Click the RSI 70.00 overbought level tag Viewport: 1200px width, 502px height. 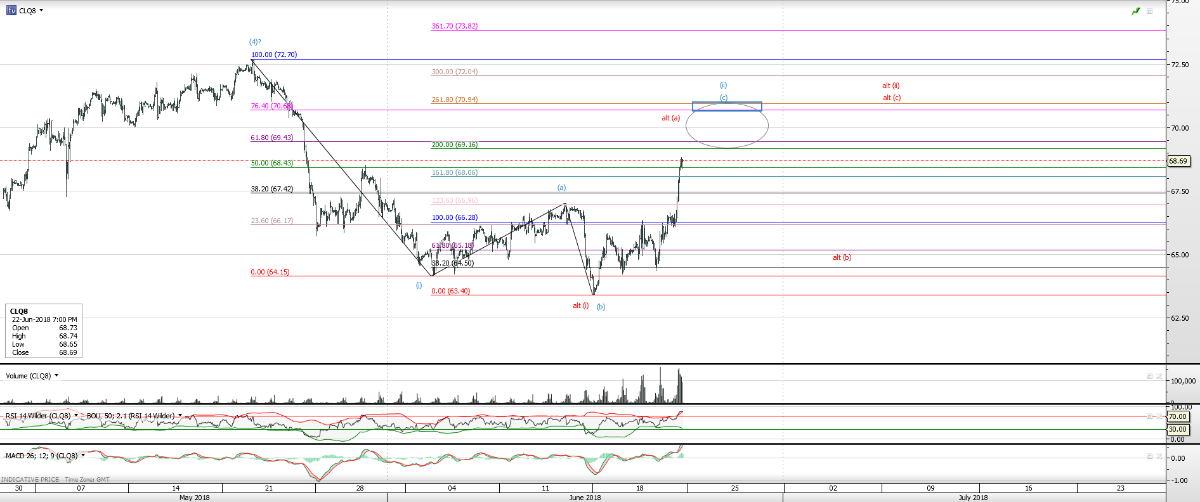point(1177,416)
